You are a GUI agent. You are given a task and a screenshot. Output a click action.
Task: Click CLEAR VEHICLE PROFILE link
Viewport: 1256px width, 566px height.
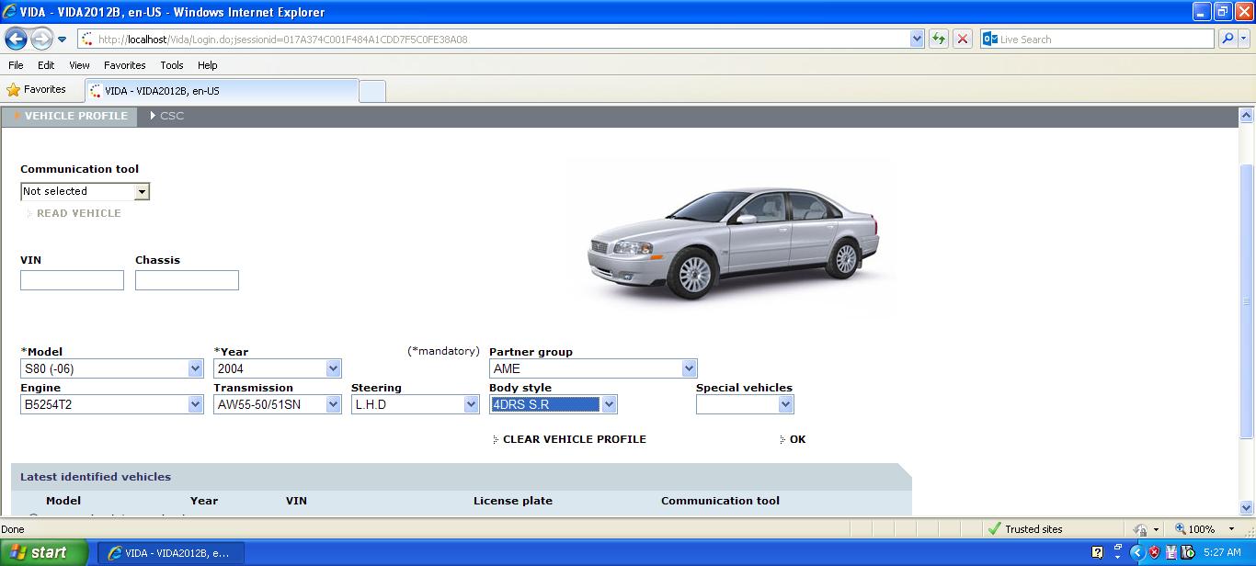click(x=574, y=439)
